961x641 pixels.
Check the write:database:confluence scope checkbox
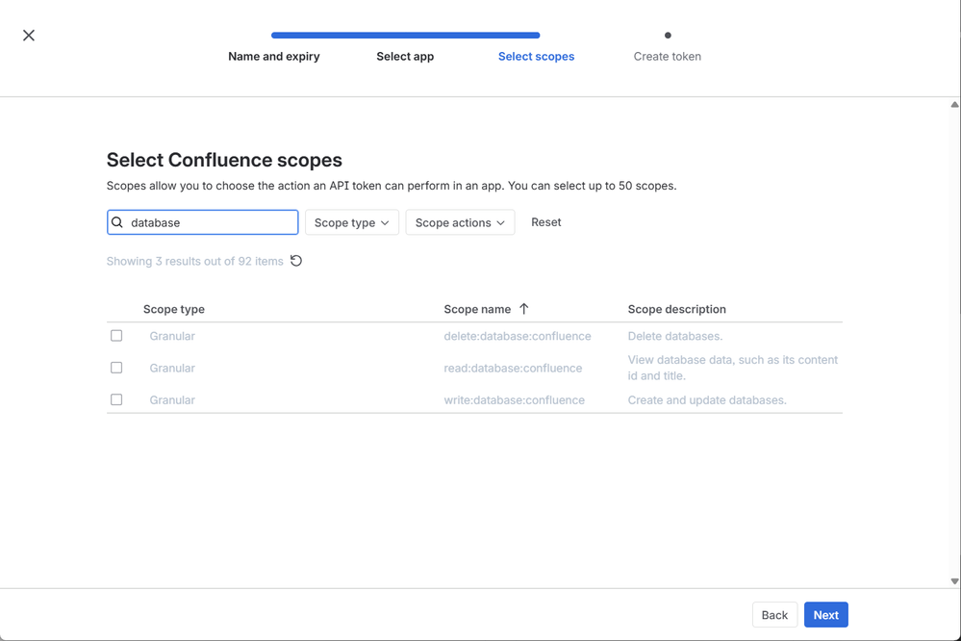[116, 399]
